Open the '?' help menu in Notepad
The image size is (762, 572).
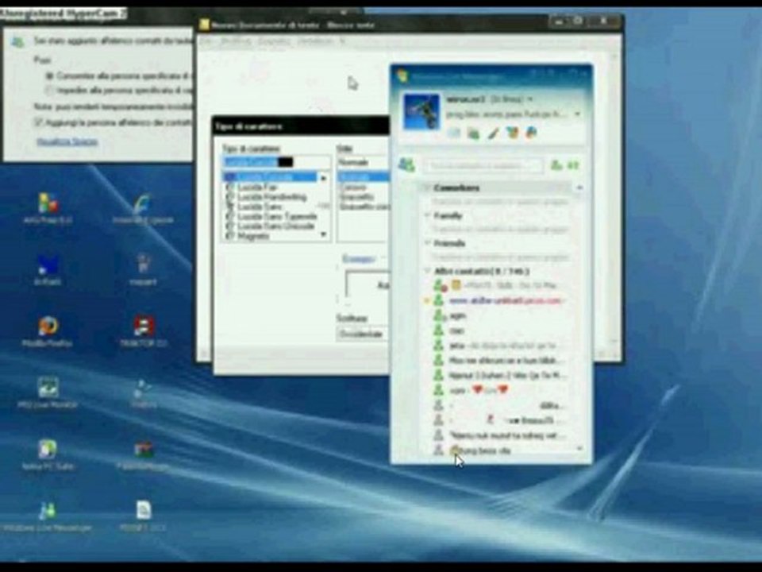point(342,41)
